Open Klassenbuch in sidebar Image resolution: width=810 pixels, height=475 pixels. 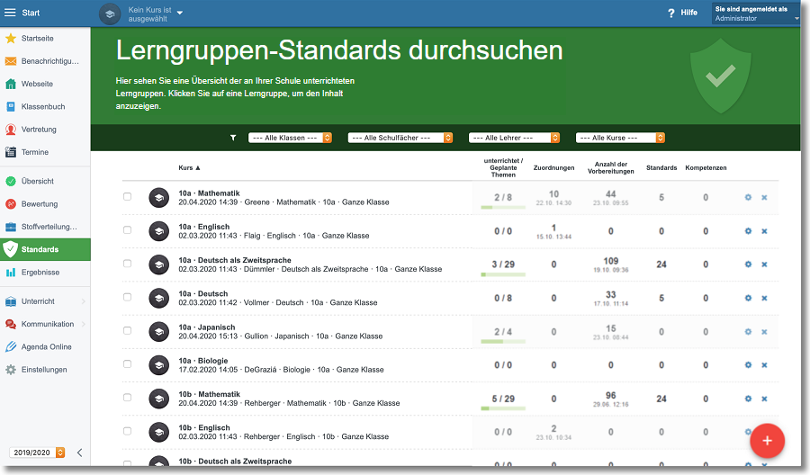tap(45, 106)
